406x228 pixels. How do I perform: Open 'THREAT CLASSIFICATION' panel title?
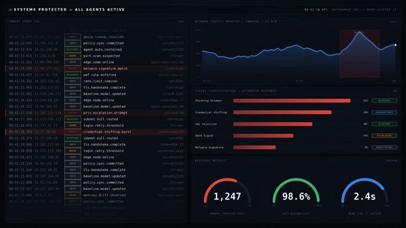coord(236,91)
